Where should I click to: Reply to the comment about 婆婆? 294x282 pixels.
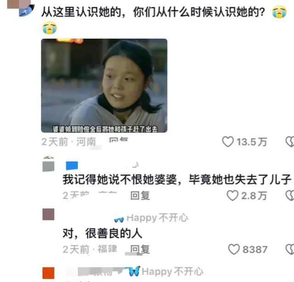pyautogui.click(x=140, y=195)
